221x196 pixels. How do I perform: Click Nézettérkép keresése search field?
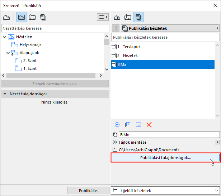(55, 28)
